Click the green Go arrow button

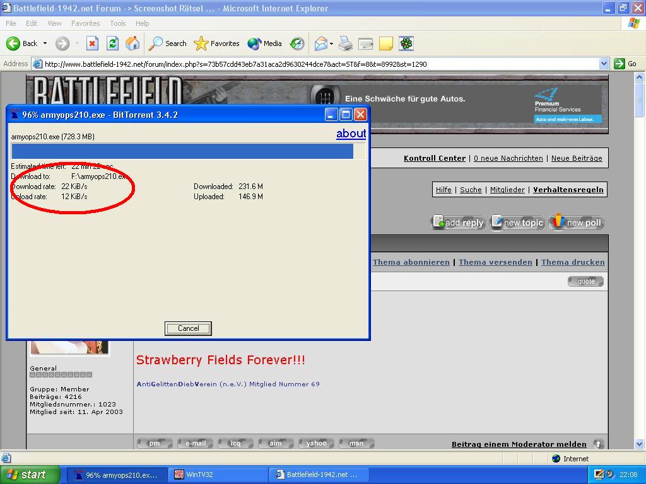coord(625,64)
